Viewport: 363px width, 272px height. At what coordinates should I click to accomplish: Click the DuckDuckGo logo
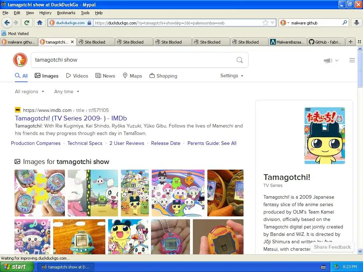click(20, 60)
